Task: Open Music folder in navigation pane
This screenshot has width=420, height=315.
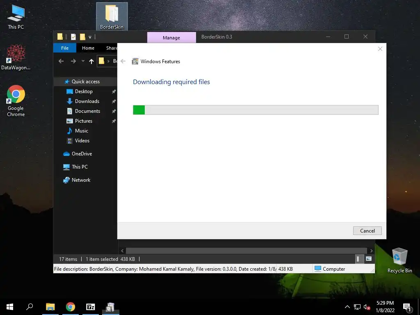Action: (x=82, y=131)
